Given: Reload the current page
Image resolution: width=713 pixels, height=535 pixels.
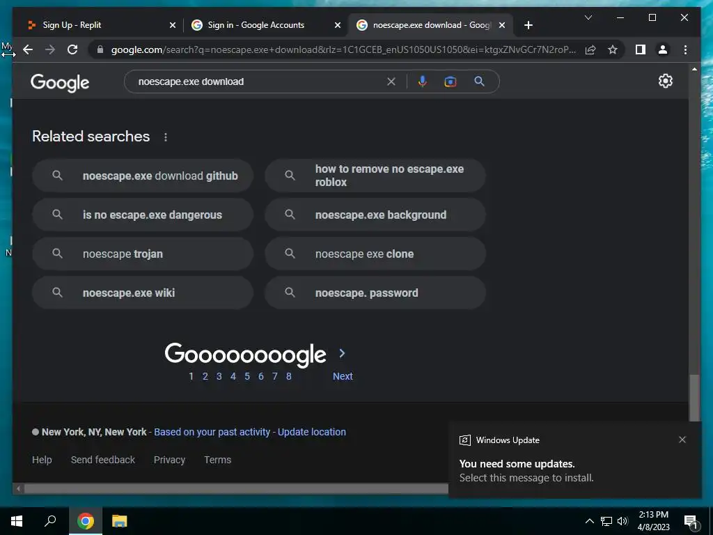Looking at the screenshot, I should (x=72, y=49).
